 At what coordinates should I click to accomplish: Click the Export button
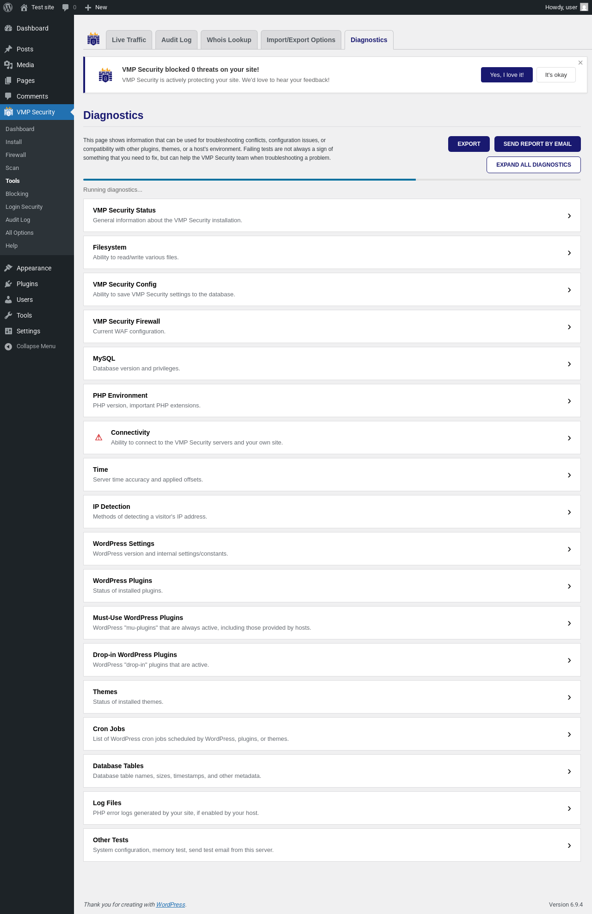(469, 144)
